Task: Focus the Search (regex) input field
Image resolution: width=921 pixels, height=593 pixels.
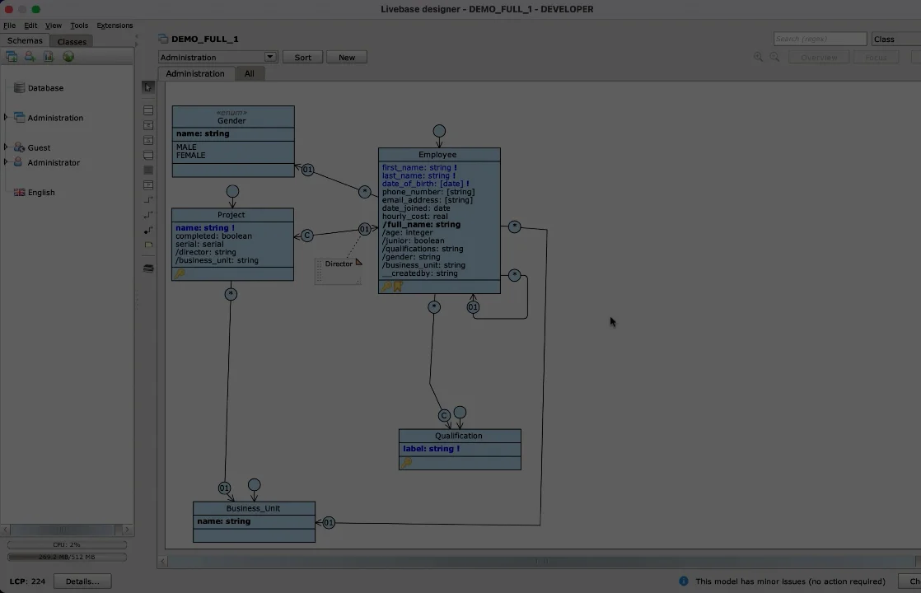Action: point(820,39)
